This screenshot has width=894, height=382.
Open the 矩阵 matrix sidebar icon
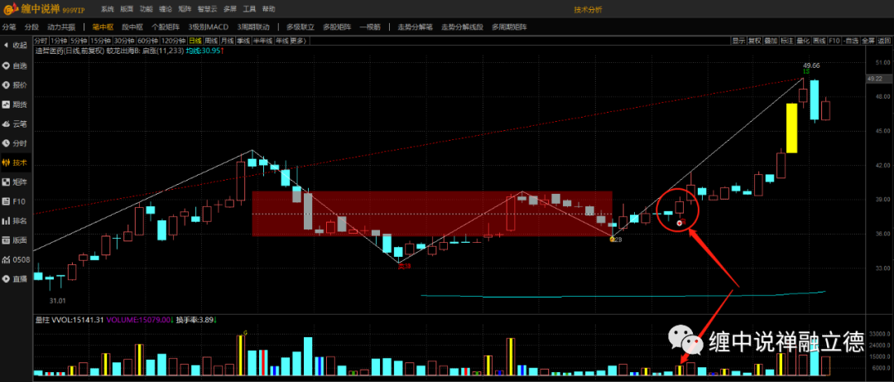pyautogui.click(x=16, y=182)
